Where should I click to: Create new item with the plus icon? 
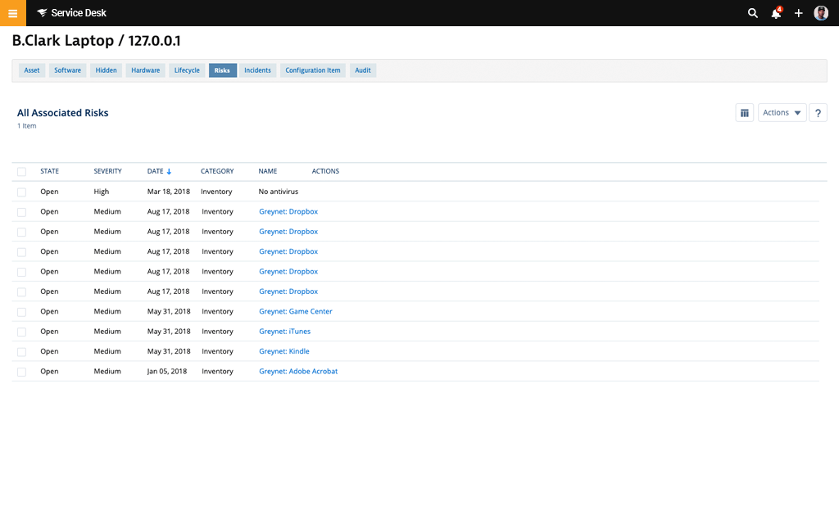pyautogui.click(x=798, y=13)
